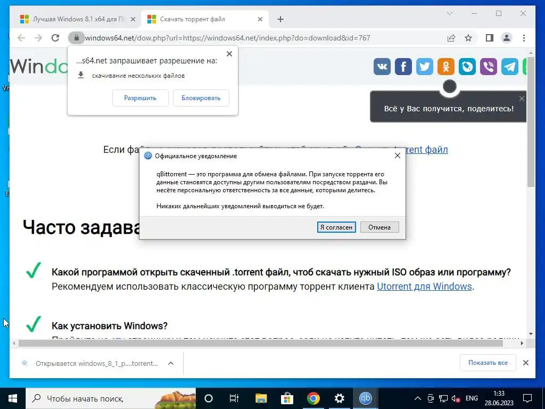Click the torrent файл link
This screenshot has height=409, width=545.
pyautogui.click(x=427, y=150)
